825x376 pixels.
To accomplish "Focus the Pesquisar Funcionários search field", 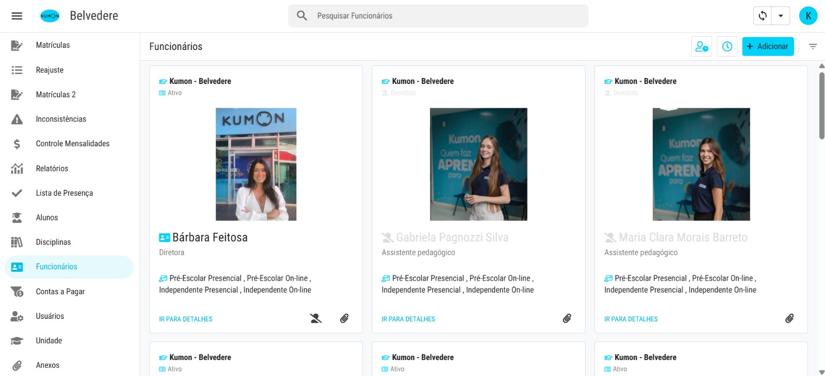I will pyautogui.click(x=438, y=16).
